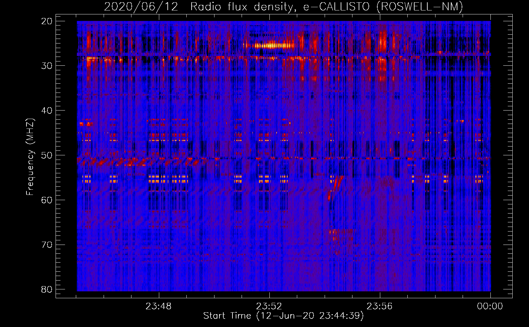This screenshot has width=529, height=327.
Task: Click the 23:48 time tick label
Action: (159, 306)
